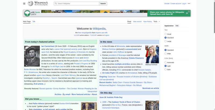Open the Ian Carmichael article link
This screenshot has height=110, width=215.
(48, 46)
